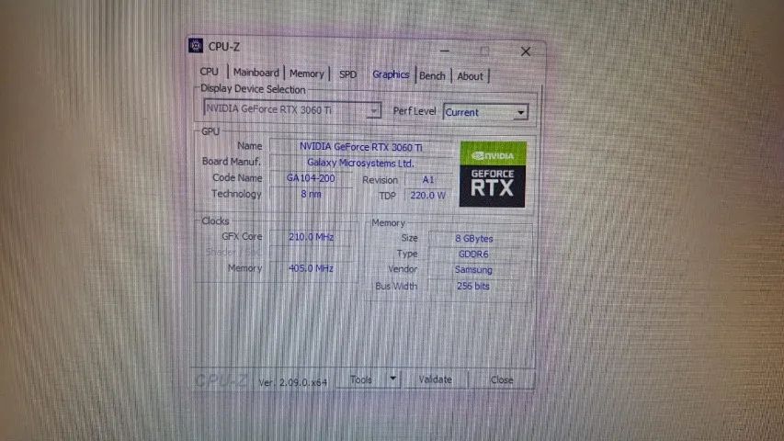Screen dimensions: 784x441
Task: Click the GDDR6 memory type value
Action: click(x=473, y=254)
